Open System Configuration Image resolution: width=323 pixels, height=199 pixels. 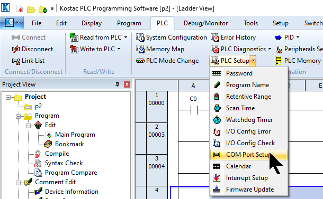[x=172, y=37]
